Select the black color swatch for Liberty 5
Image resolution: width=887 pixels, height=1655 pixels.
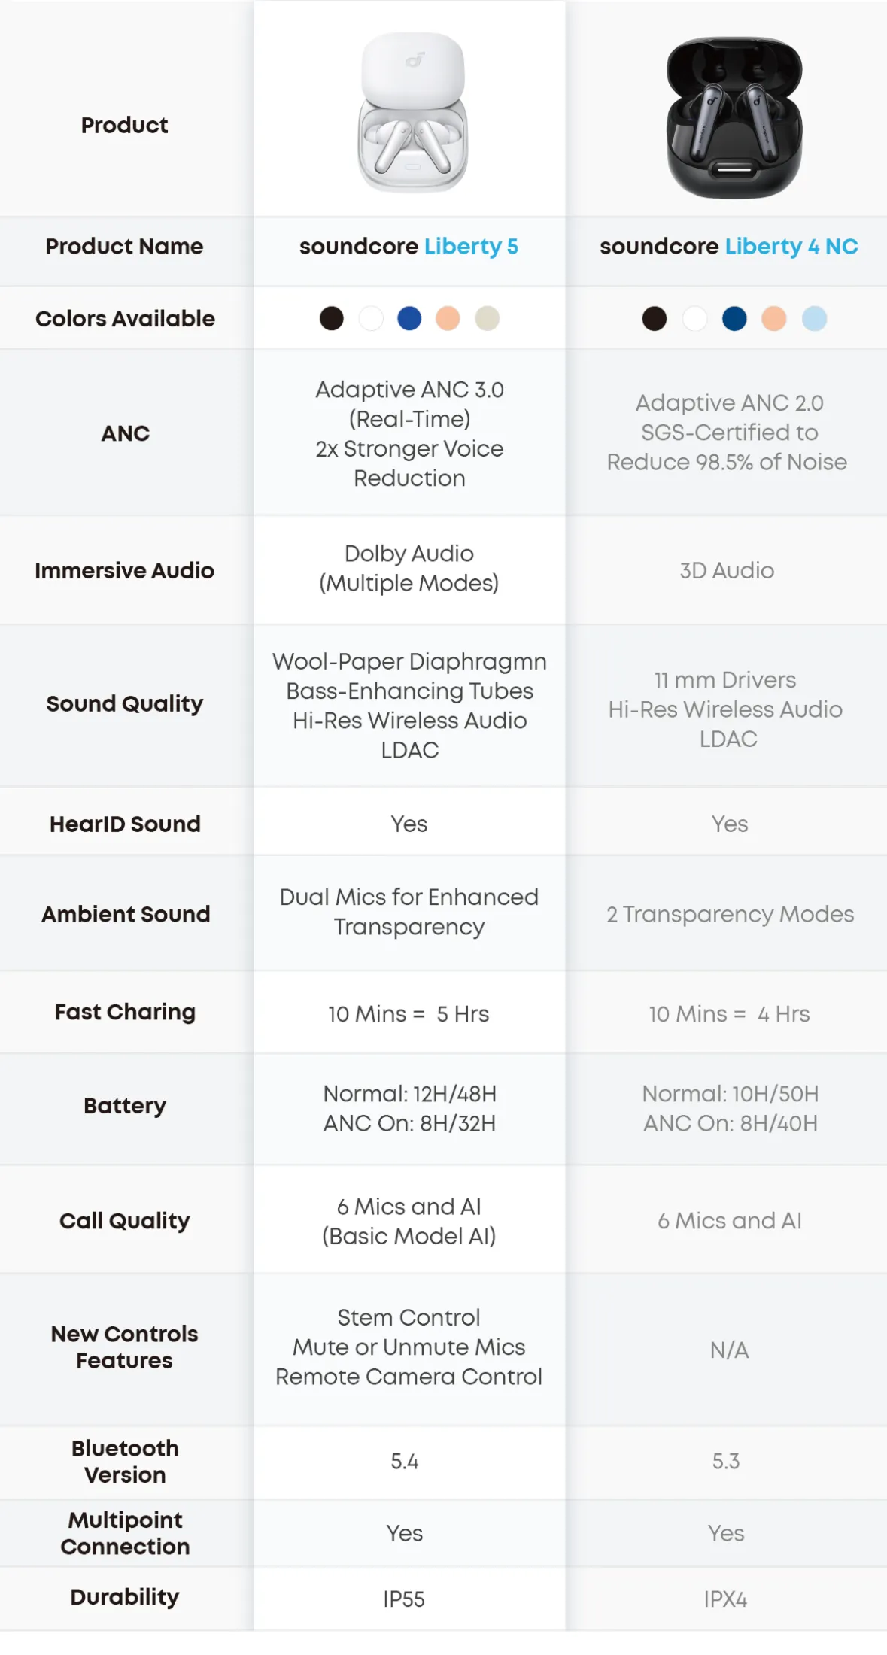332,319
